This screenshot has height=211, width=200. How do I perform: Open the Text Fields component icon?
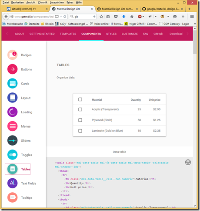[x=12, y=183]
